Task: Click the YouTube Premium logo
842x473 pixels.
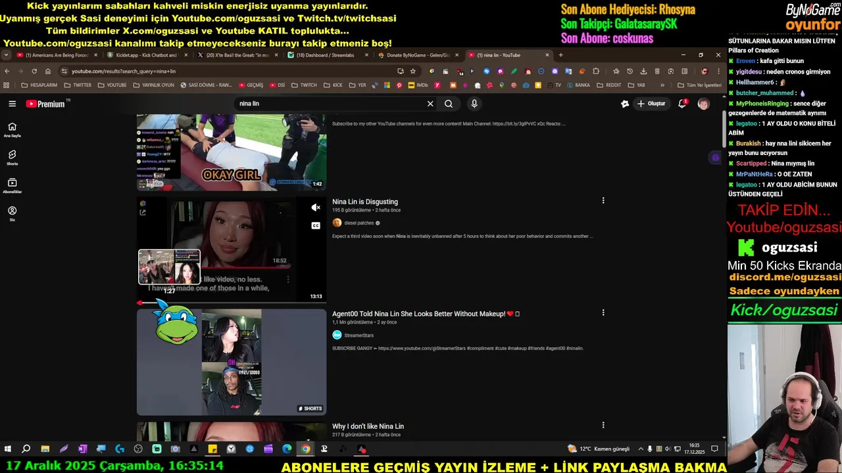Action: (x=45, y=104)
